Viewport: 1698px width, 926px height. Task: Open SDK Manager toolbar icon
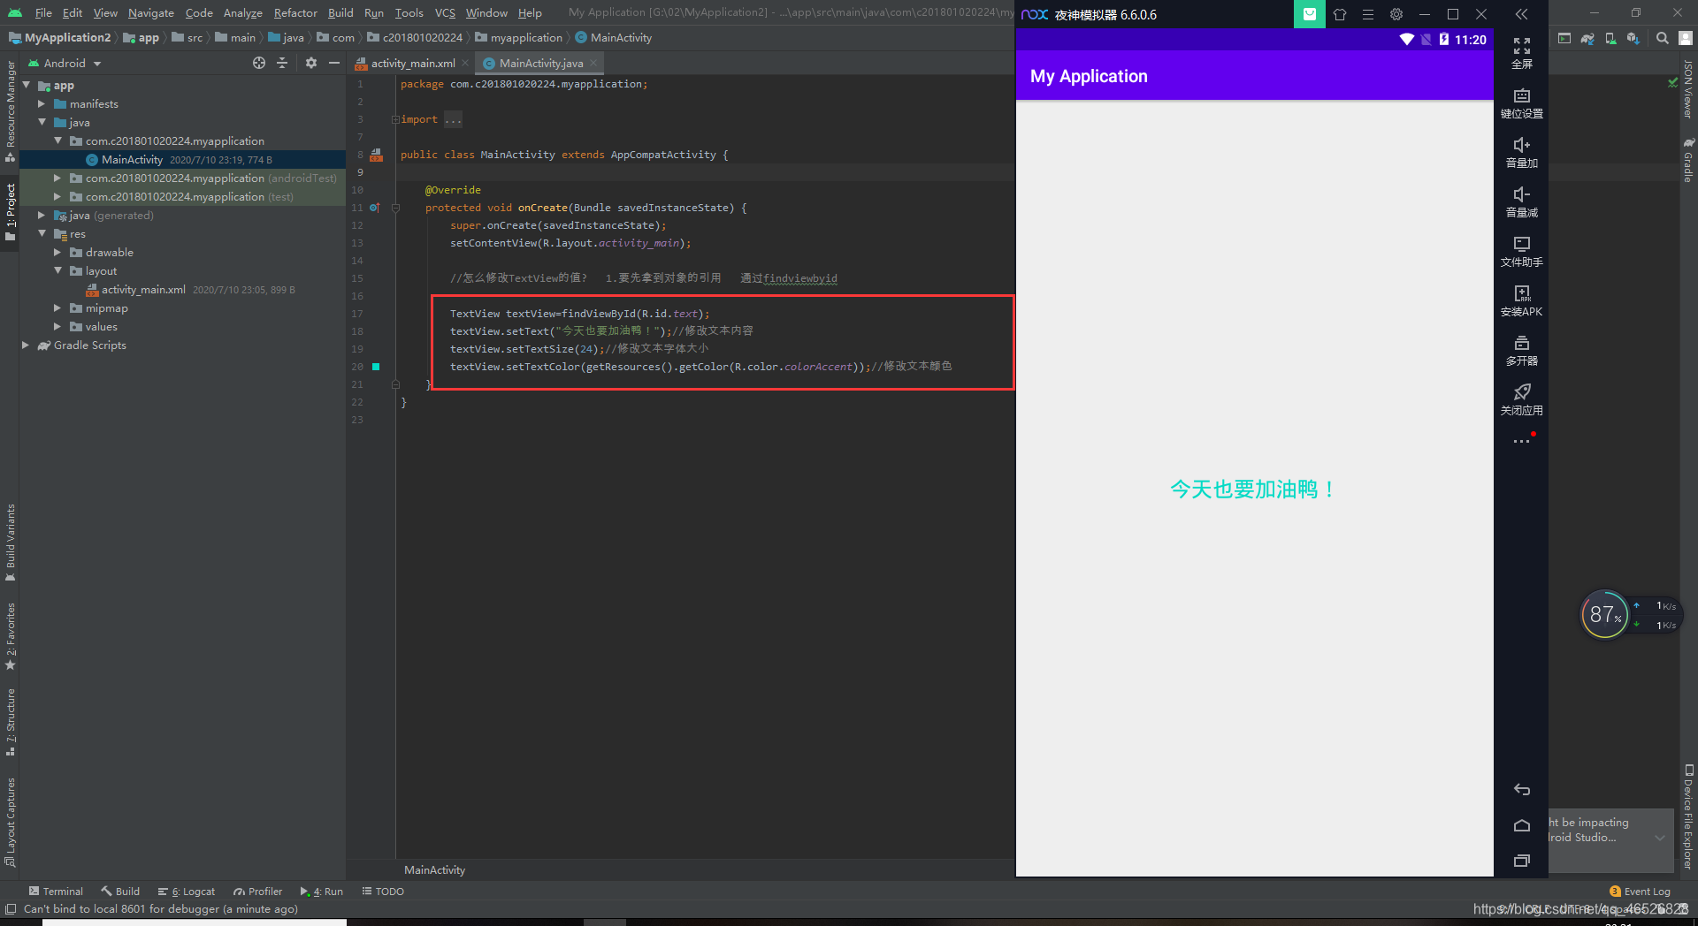(x=1633, y=38)
